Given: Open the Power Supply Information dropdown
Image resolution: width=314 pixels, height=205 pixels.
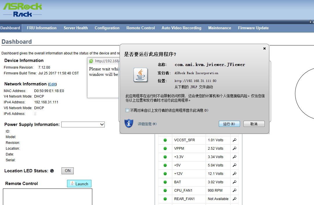Looking at the screenshot, I should [x=83, y=125].
